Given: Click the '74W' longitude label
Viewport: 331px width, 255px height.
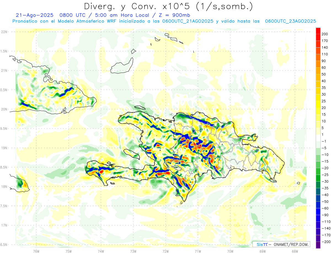Looking at the screenshot, I should coord(101,251).
